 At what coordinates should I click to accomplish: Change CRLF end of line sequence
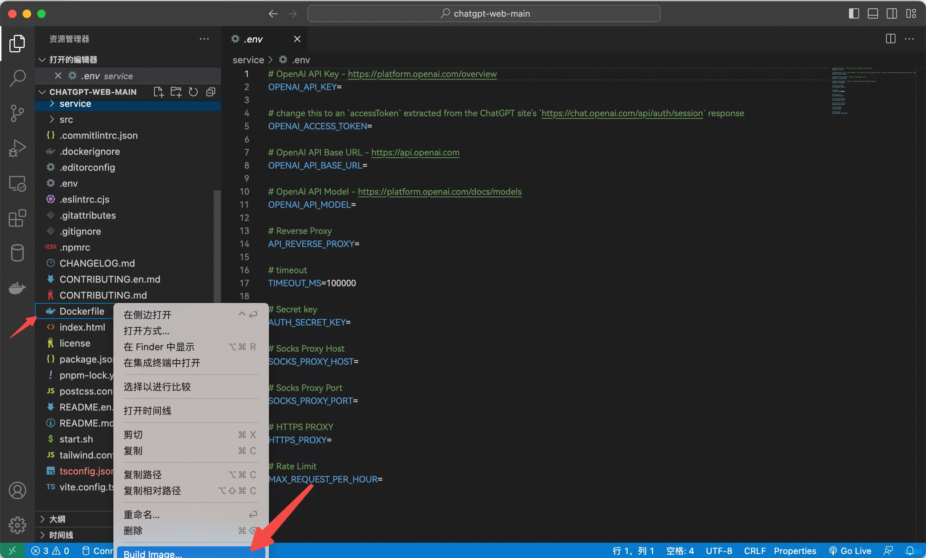point(754,550)
